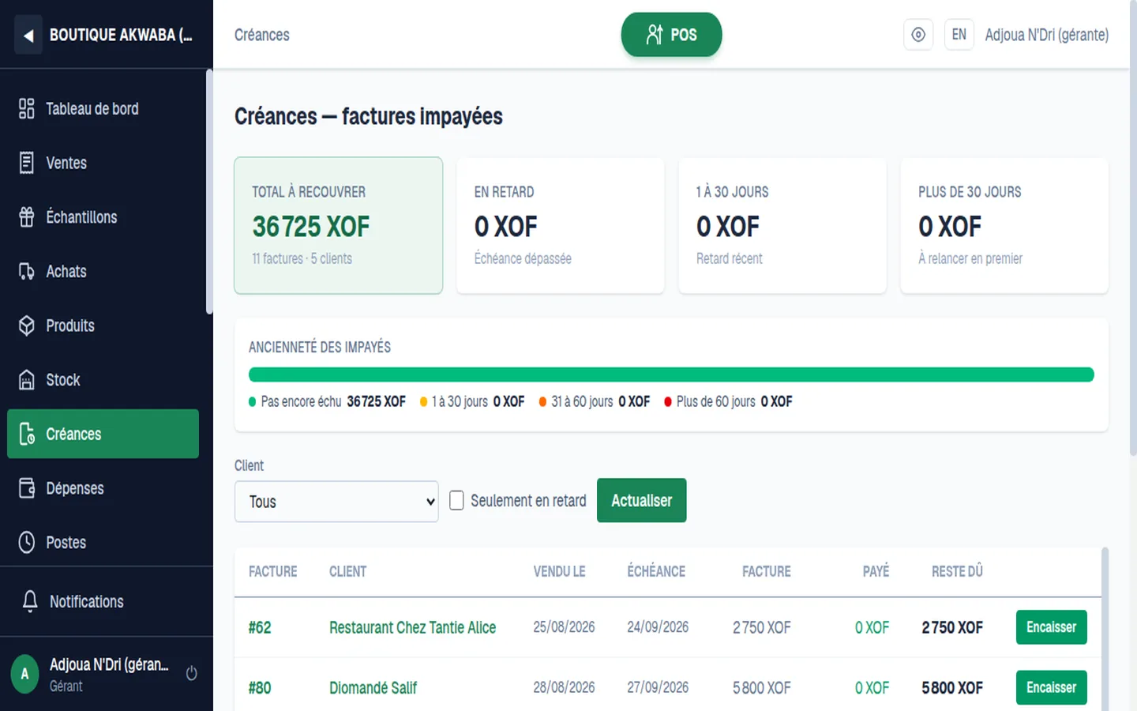Open the Client dropdown showing Tous
1137x711 pixels.
click(x=336, y=502)
